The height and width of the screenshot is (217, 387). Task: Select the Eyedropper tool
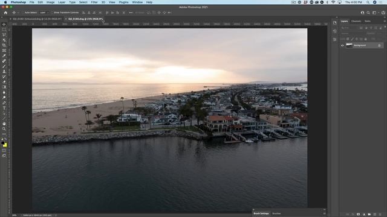tap(4, 55)
